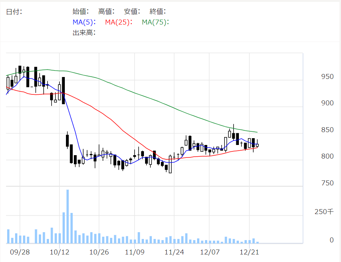
Task: Click the 始値 opening price label
Action: pyautogui.click(x=81, y=11)
